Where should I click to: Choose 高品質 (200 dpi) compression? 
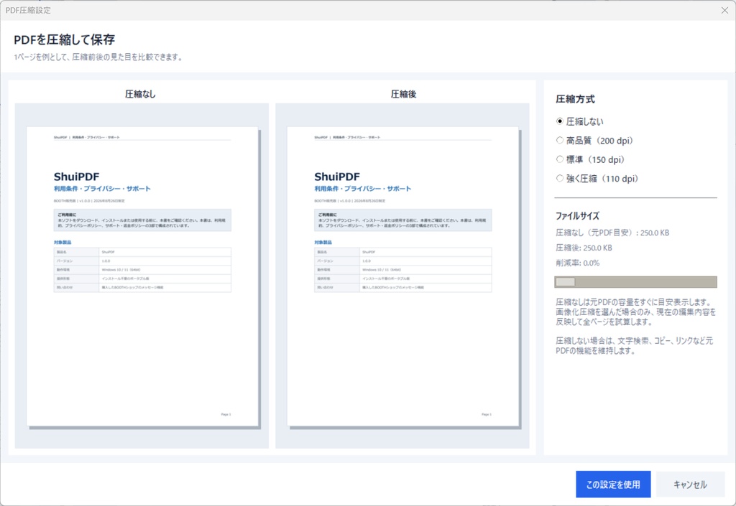(594, 141)
